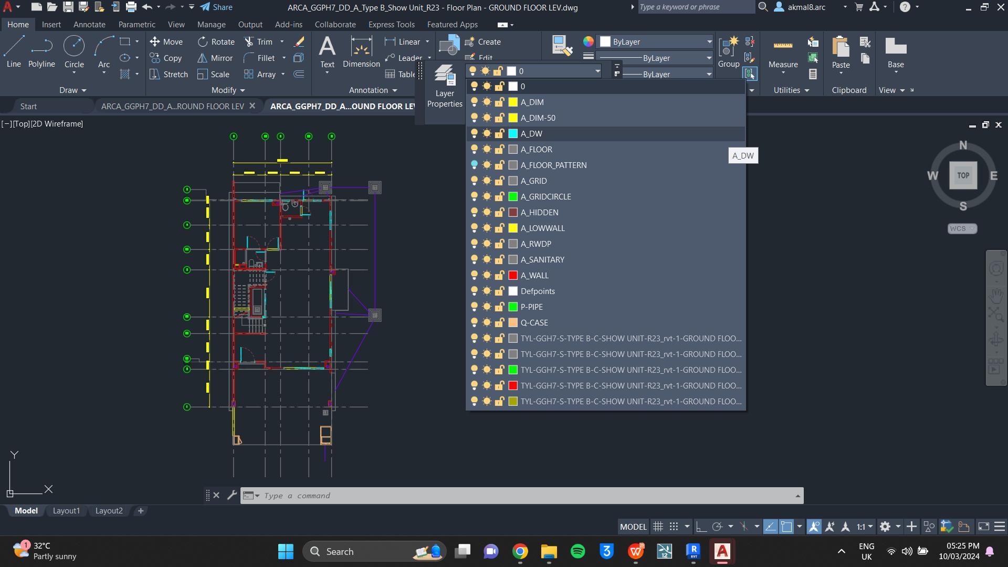Viewport: 1008px width, 567px height.
Task: Choose the A_DIM layer from list
Action: pos(532,102)
